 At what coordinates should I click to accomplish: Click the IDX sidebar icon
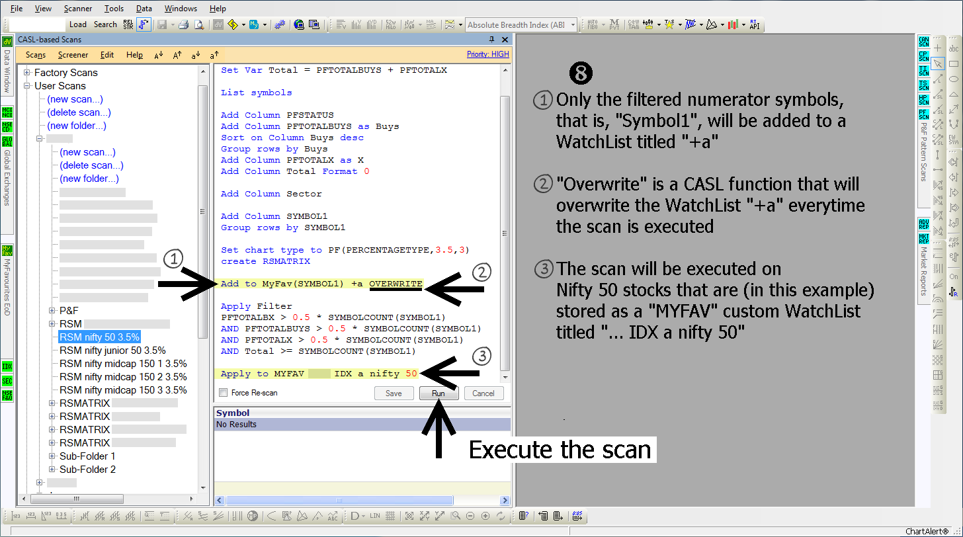click(7, 366)
